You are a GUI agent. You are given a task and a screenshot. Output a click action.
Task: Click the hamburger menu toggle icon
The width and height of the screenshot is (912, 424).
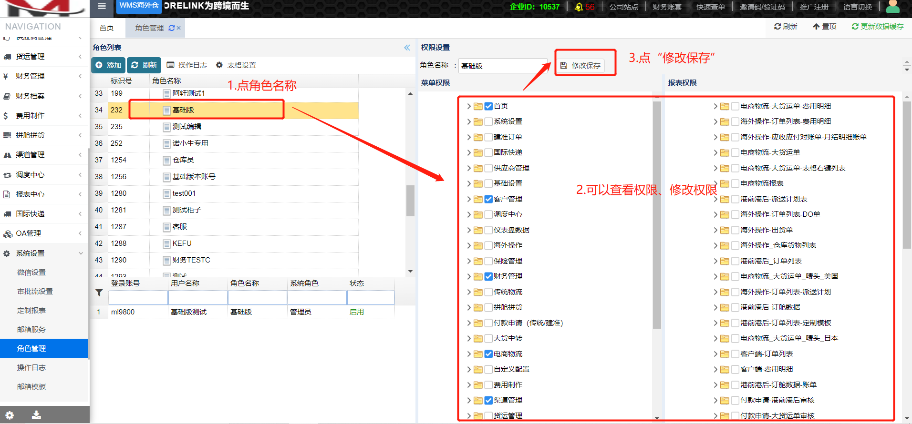tap(101, 7)
